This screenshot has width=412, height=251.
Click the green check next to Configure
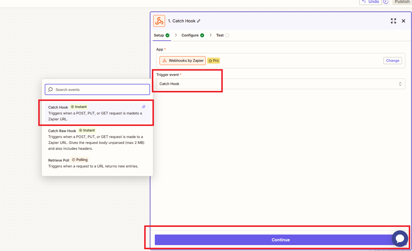[202, 35]
